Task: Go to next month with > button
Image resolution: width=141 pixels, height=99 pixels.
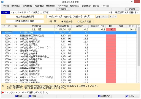Action: [x=115, y=17]
